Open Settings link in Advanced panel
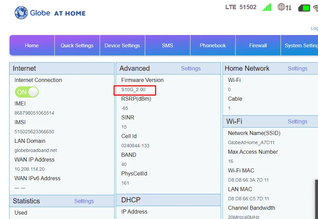Screen dimensions: 318x219 191,69
